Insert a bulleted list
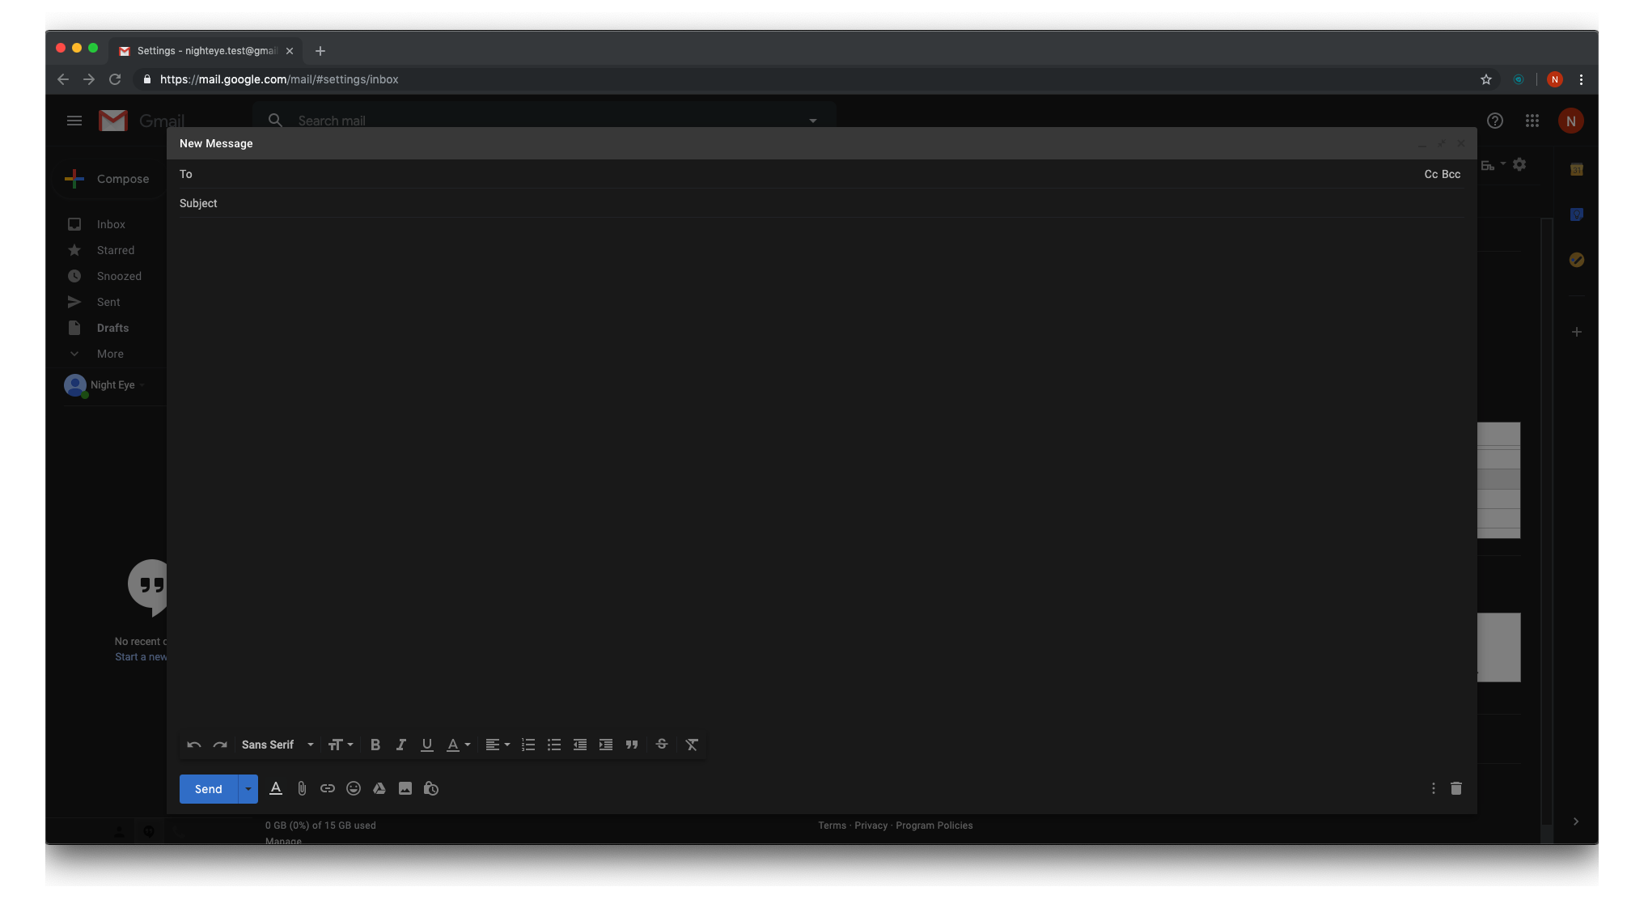 pos(554,745)
